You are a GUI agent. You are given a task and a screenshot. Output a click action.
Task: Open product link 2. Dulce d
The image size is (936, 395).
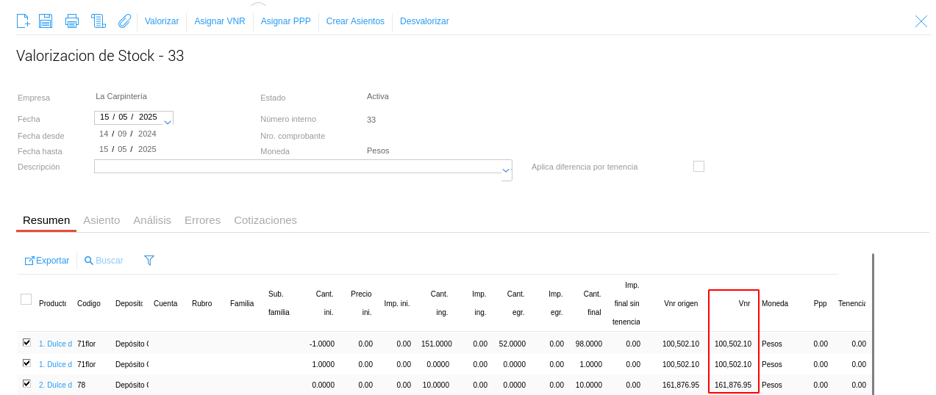(x=55, y=385)
